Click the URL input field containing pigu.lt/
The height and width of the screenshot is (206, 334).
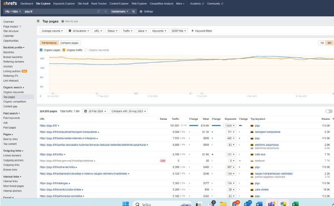pos(60,12)
